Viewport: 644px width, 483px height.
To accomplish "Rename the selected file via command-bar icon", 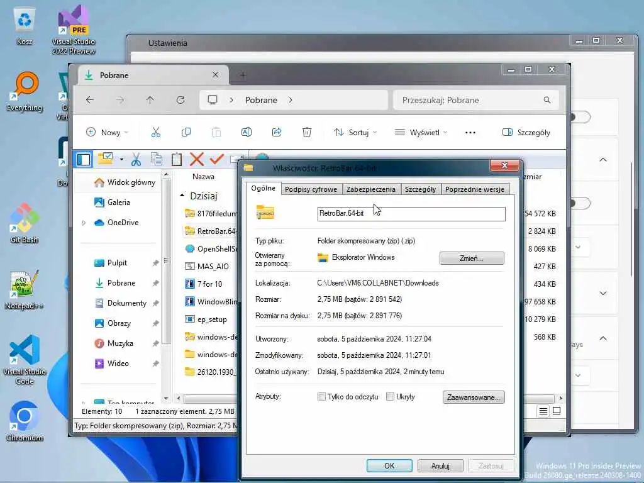I will 247,132.
